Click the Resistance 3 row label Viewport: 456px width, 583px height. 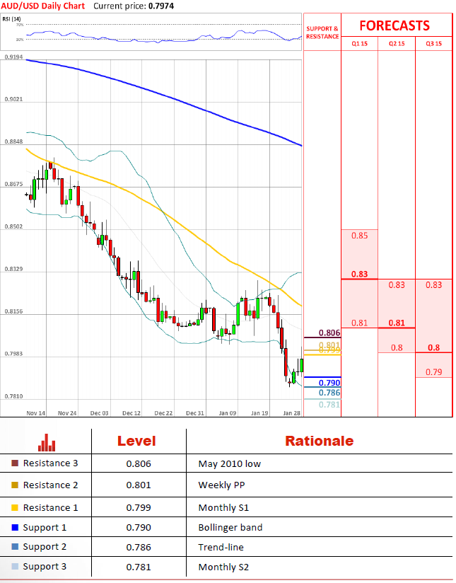(x=50, y=463)
